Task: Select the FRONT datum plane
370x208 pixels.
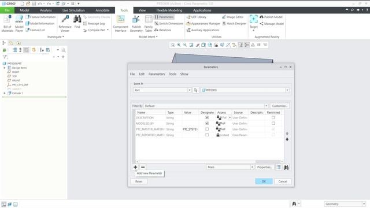Action: pyautogui.click(x=16, y=80)
